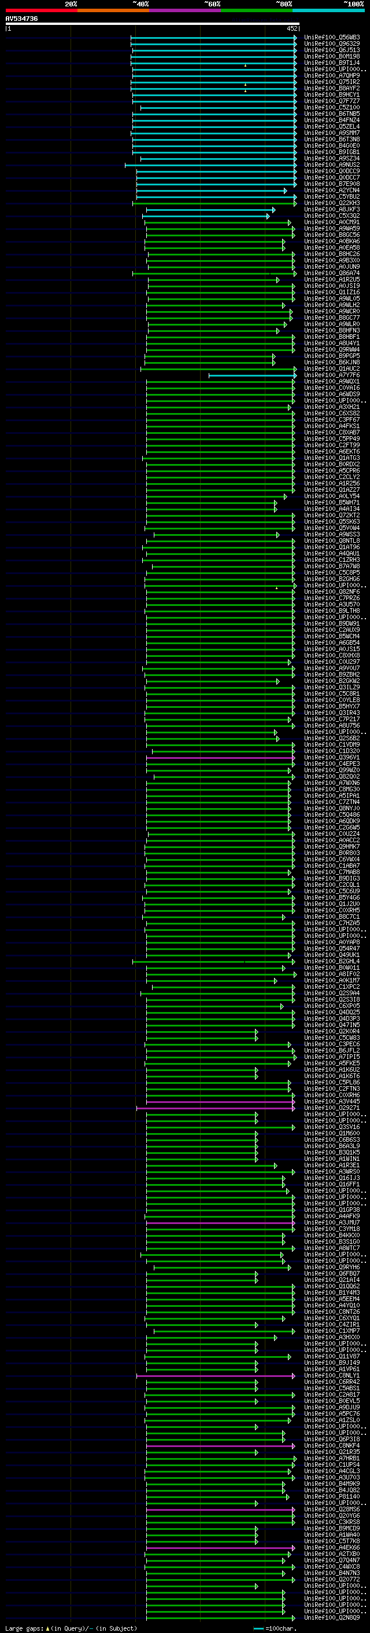Select the UniRef100_B8HFN3 label
The image size is (370, 1633).
point(332,331)
